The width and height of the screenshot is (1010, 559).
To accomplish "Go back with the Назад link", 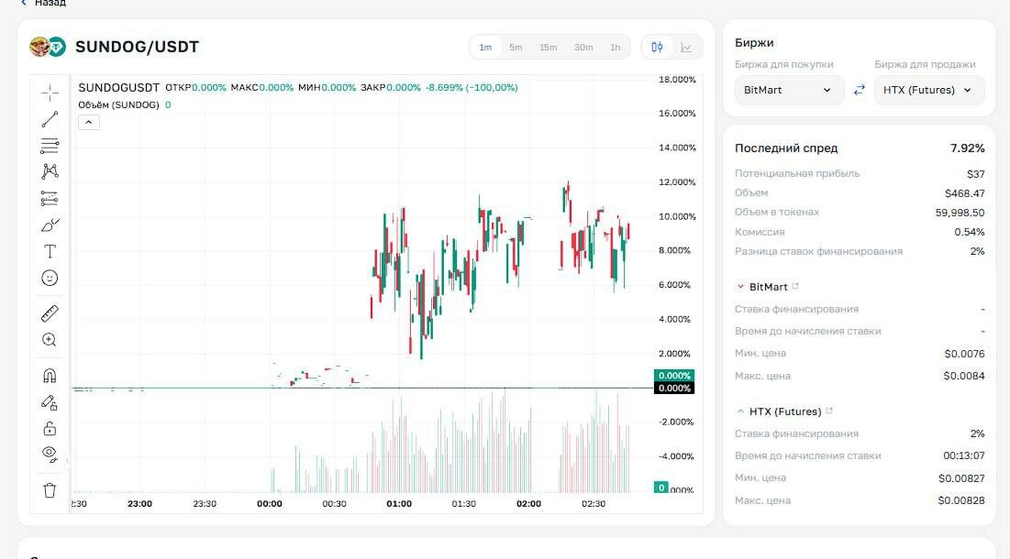I will [43, 4].
